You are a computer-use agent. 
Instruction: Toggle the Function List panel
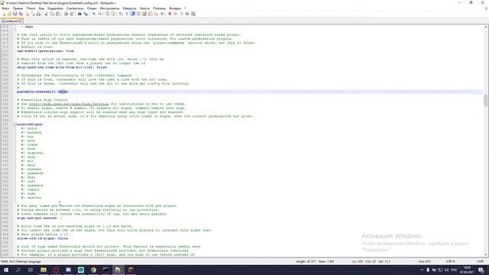151,14
